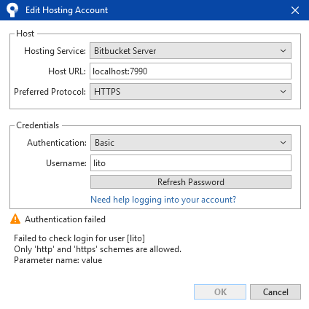The width and height of the screenshot is (309, 309).
Task: Close the Edit Hosting Account dialog
Action: click(295, 10)
